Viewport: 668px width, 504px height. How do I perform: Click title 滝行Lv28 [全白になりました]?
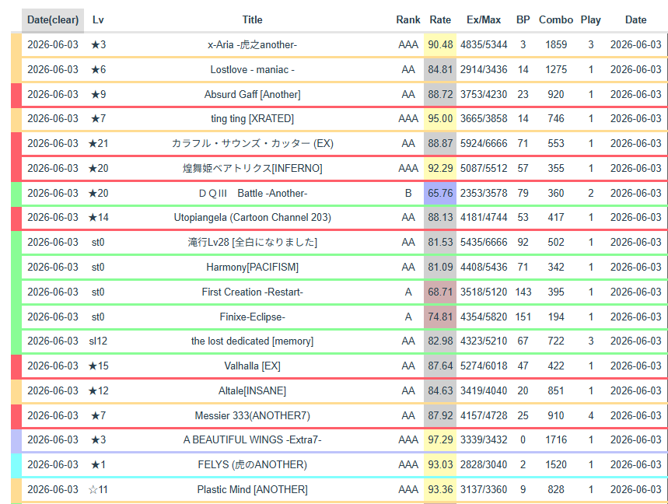tap(252, 242)
